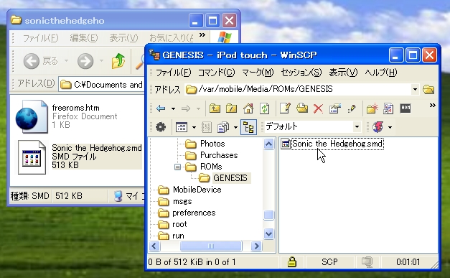Select ROMs folder in the tree
This screenshot has height=278, width=450.
pyautogui.click(x=211, y=167)
